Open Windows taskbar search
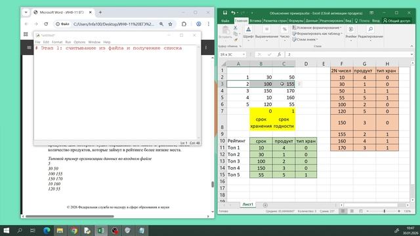Screen dimensions: 420x236 [x=20, y=230]
